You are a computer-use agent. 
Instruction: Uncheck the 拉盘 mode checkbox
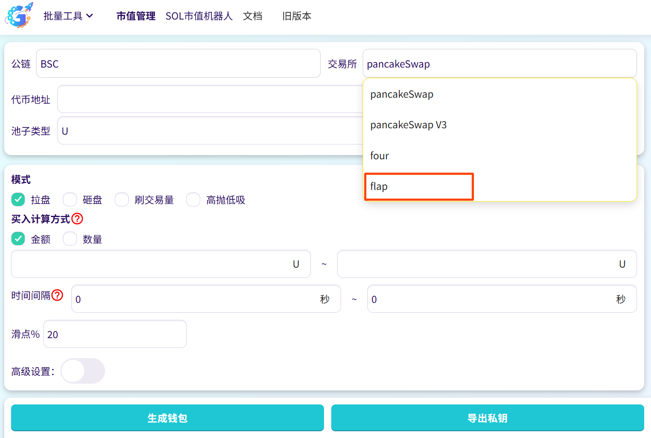tap(18, 200)
